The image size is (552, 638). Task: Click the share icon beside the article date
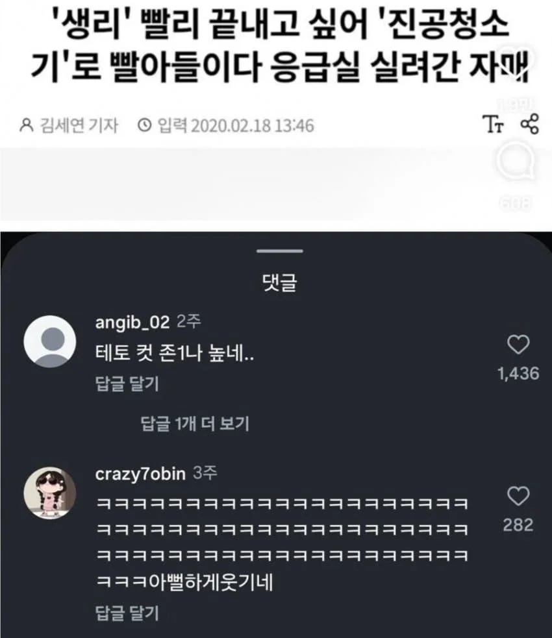point(530,124)
